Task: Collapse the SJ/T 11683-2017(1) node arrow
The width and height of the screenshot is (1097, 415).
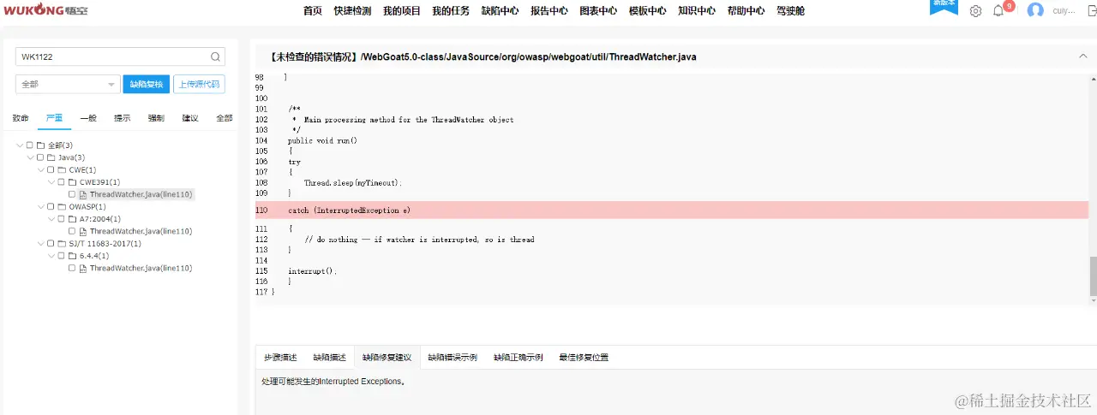Action: click(x=40, y=243)
